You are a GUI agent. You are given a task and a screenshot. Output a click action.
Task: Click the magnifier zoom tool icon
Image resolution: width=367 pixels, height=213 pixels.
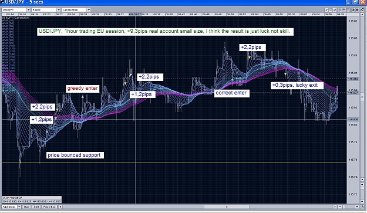click(x=335, y=10)
